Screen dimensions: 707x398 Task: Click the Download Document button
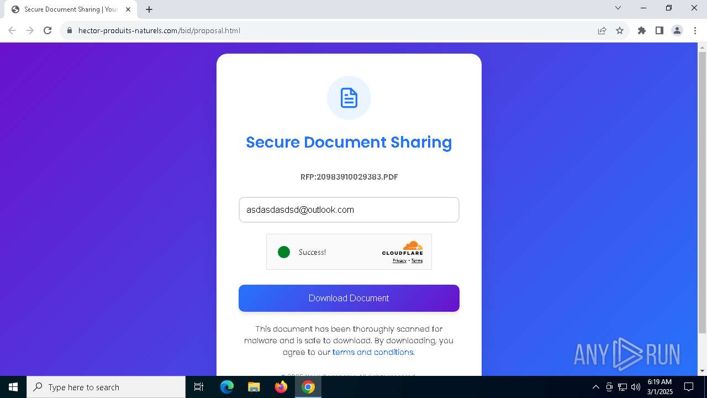click(x=349, y=298)
